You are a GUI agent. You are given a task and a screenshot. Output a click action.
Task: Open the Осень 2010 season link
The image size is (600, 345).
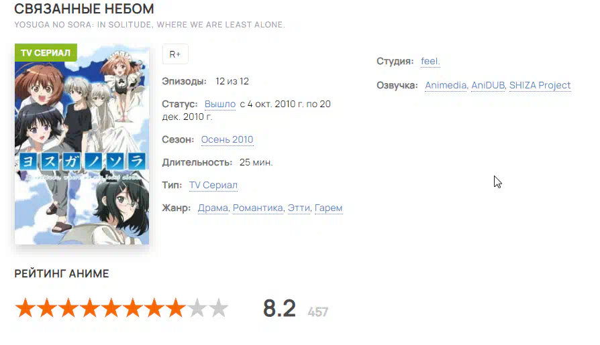coord(228,139)
